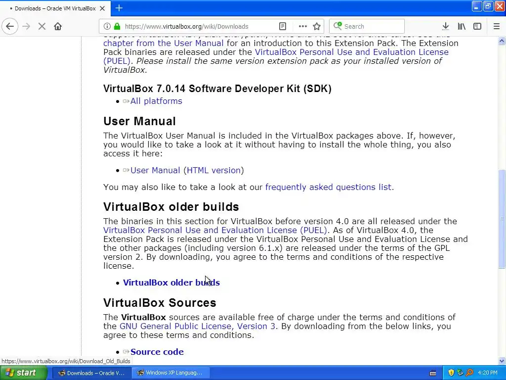The width and height of the screenshot is (506, 380).
Task: Click the 'VirtualBox Sources' heading
Action: pyautogui.click(x=160, y=303)
